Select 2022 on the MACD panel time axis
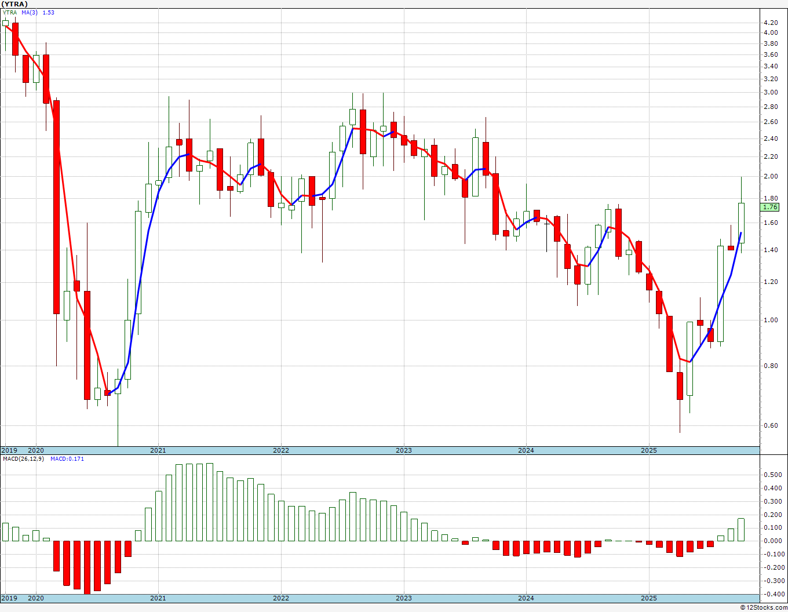 [281, 598]
